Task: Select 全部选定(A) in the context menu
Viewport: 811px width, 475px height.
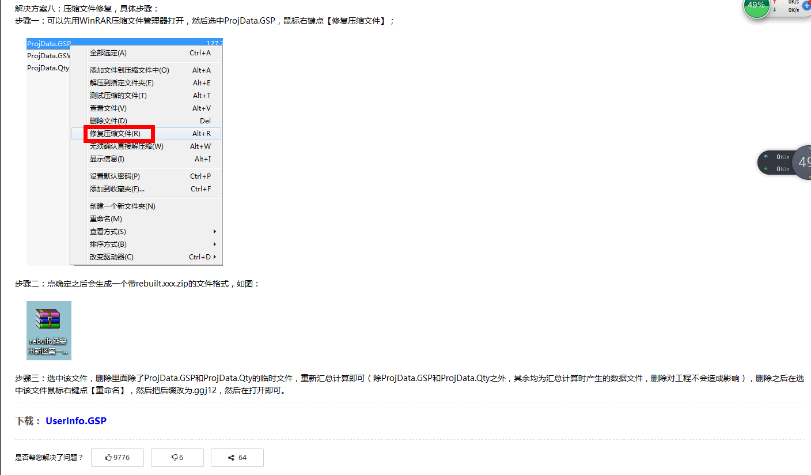Action: 146,53
